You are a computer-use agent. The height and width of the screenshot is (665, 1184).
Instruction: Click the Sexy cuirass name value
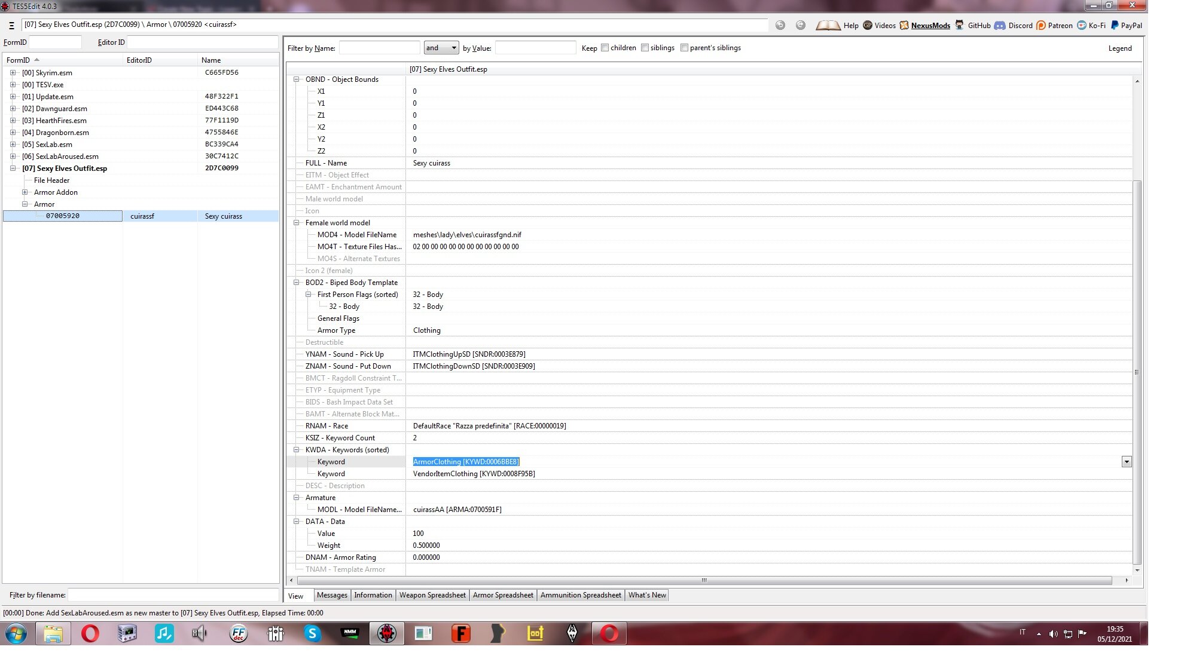[x=431, y=163]
